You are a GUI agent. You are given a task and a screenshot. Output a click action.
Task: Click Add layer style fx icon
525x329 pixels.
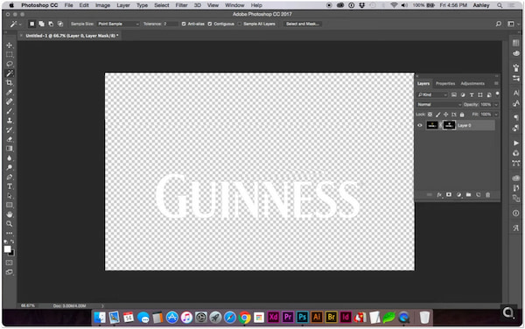(x=439, y=195)
